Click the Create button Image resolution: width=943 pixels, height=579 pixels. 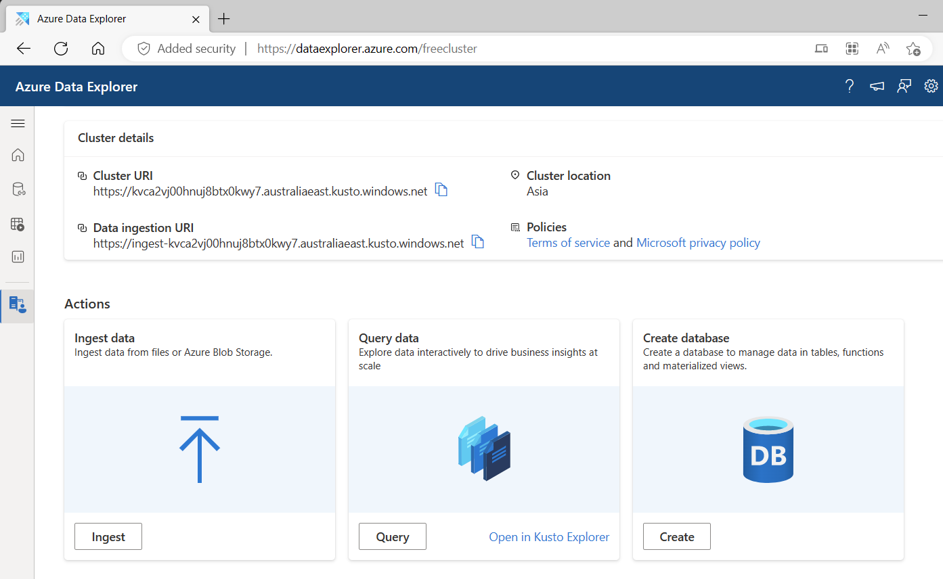pyautogui.click(x=677, y=536)
